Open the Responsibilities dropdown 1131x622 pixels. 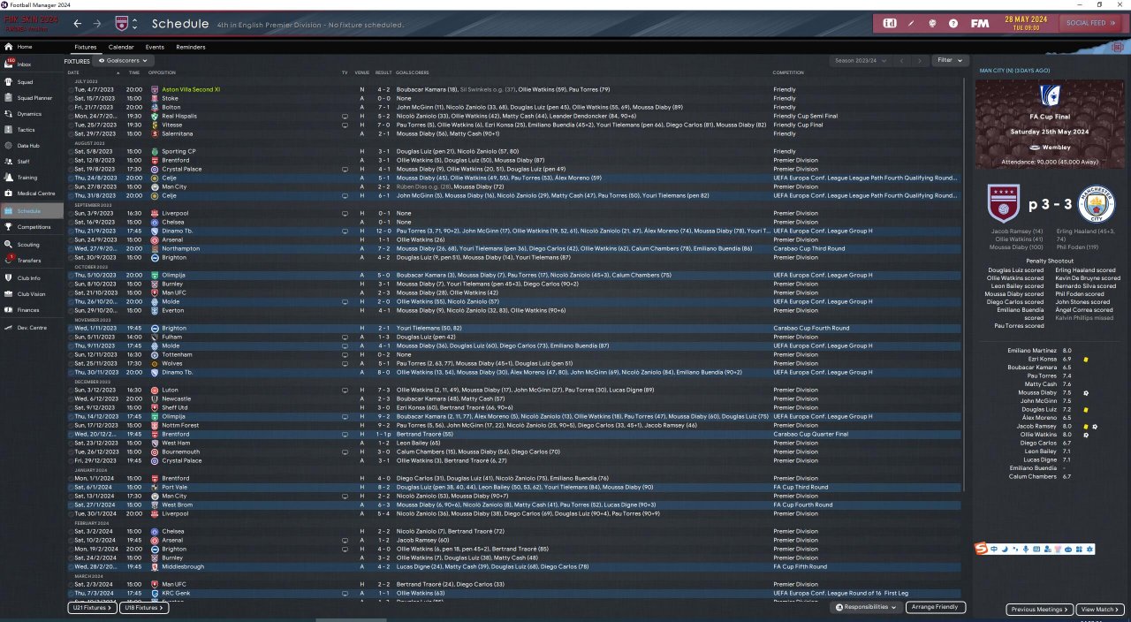coord(867,608)
